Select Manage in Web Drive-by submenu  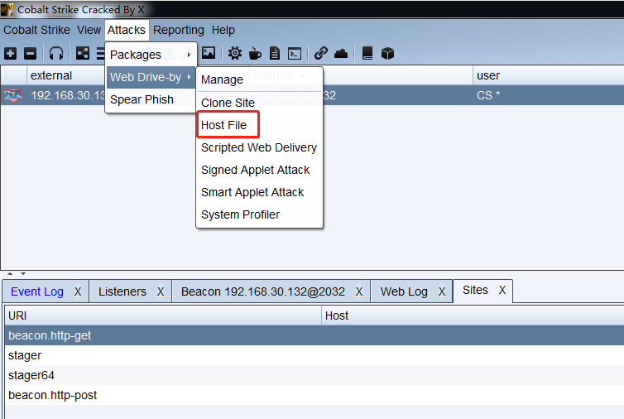point(260,79)
